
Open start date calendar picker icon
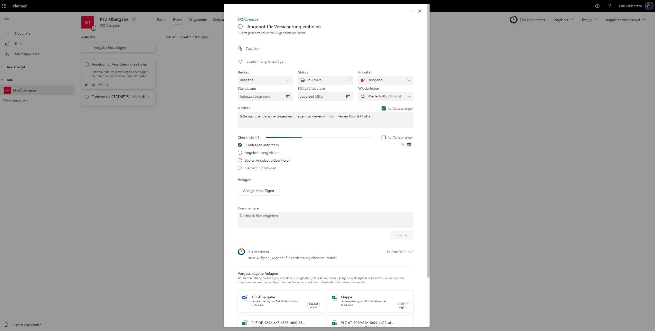click(x=288, y=96)
